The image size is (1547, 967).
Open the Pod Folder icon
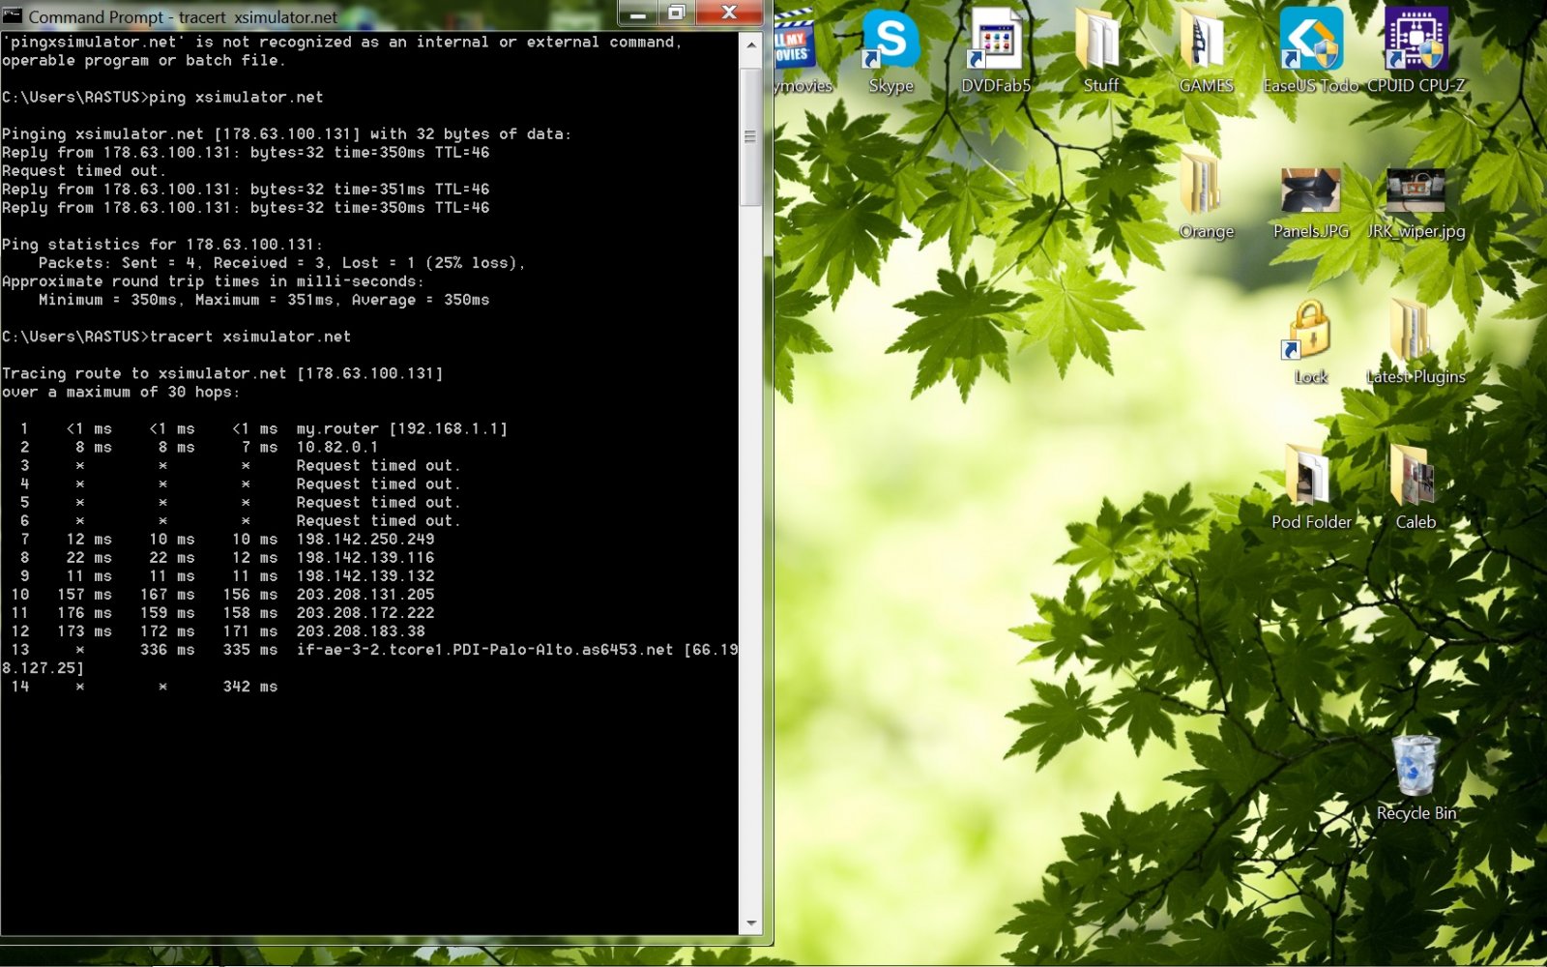pos(1310,479)
